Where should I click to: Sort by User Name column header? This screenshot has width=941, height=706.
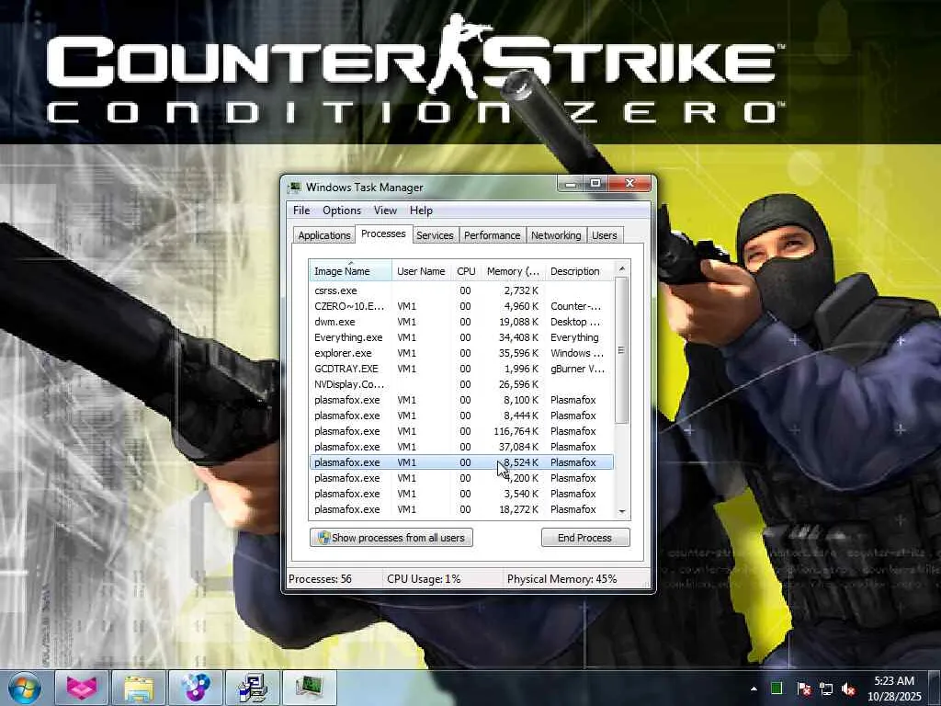421,271
